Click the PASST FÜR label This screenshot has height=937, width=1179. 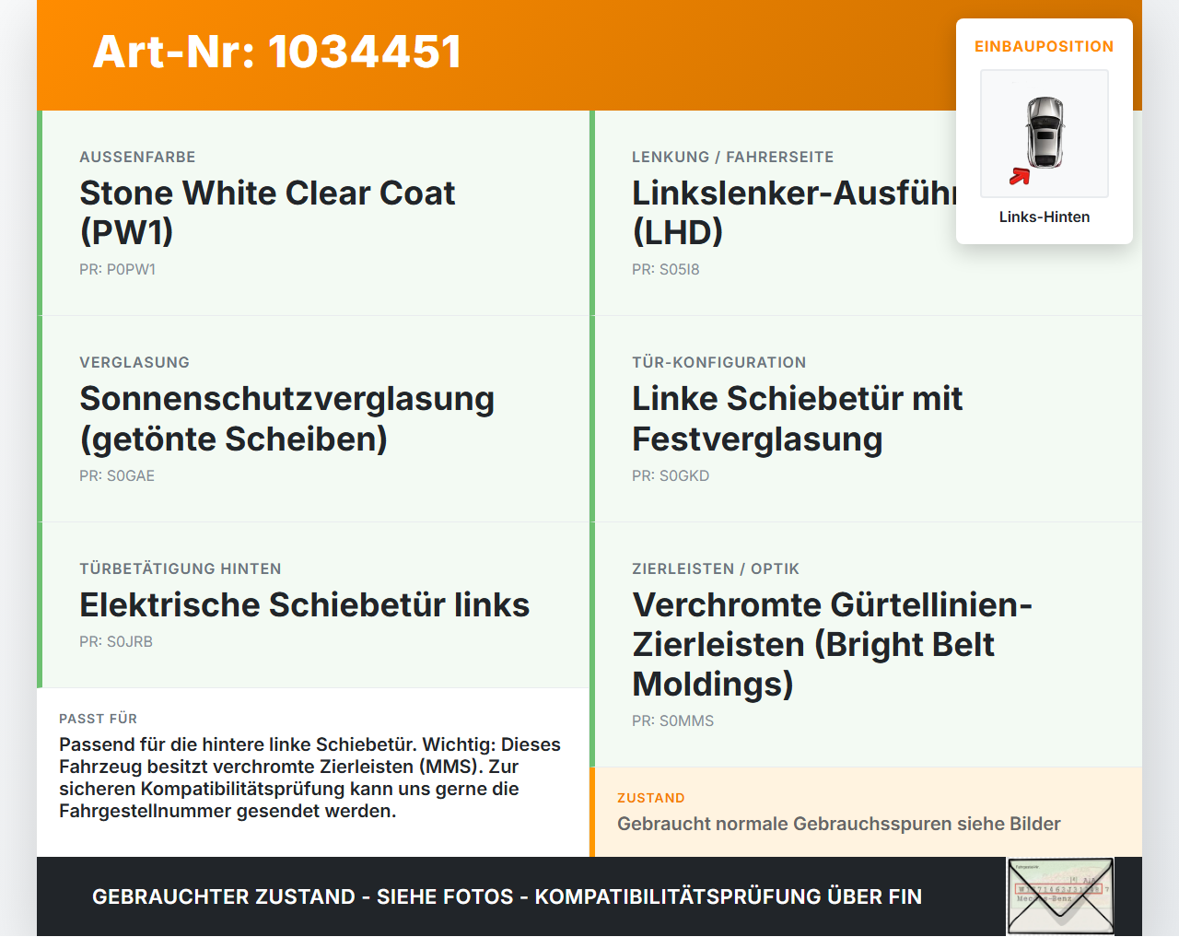(x=98, y=719)
